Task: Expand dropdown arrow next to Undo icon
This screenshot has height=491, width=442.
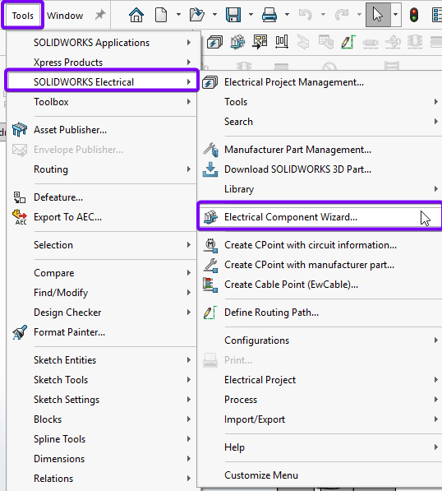Action: tap(323, 15)
